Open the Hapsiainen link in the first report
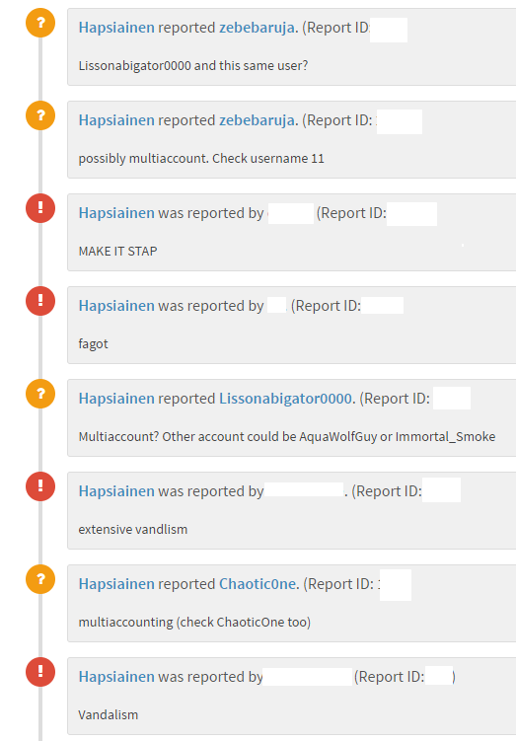The image size is (516, 741). click(116, 28)
